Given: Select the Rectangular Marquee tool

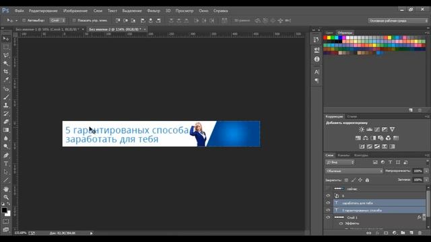Looking at the screenshot, I should (6, 47).
